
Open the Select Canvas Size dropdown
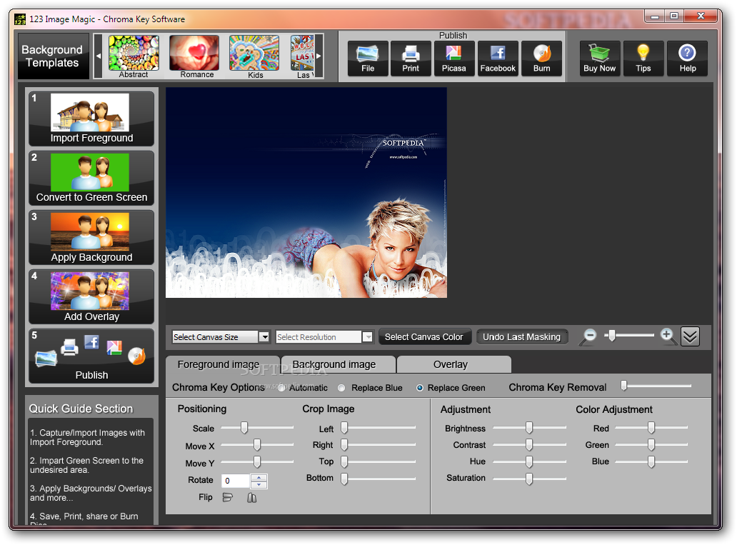[264, 337]
